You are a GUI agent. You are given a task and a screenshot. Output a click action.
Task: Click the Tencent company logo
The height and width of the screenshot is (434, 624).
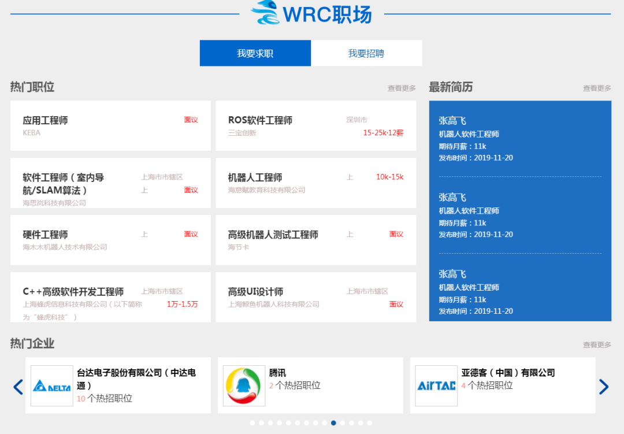244,385
